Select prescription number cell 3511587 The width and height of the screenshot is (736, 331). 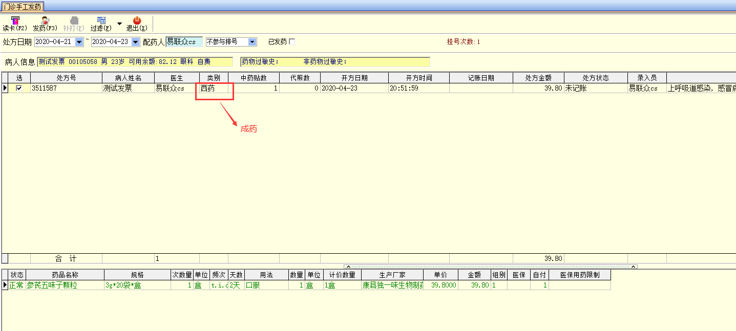(x=67, y=88)
